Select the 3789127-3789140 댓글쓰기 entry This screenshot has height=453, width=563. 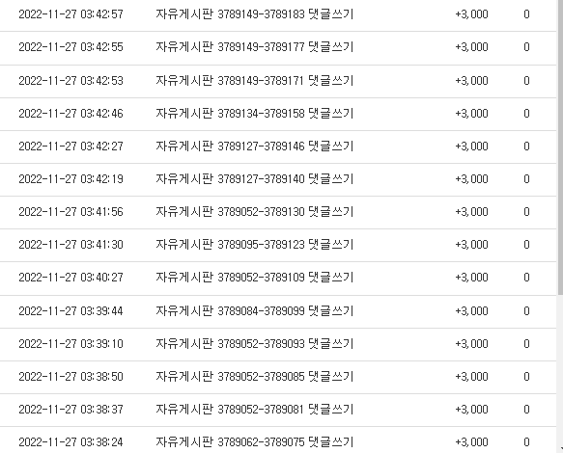coord(255,179)
